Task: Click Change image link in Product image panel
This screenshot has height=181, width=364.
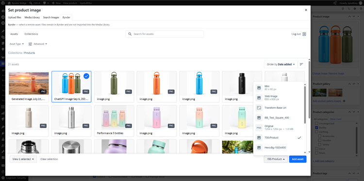Action: pos(320,74)
